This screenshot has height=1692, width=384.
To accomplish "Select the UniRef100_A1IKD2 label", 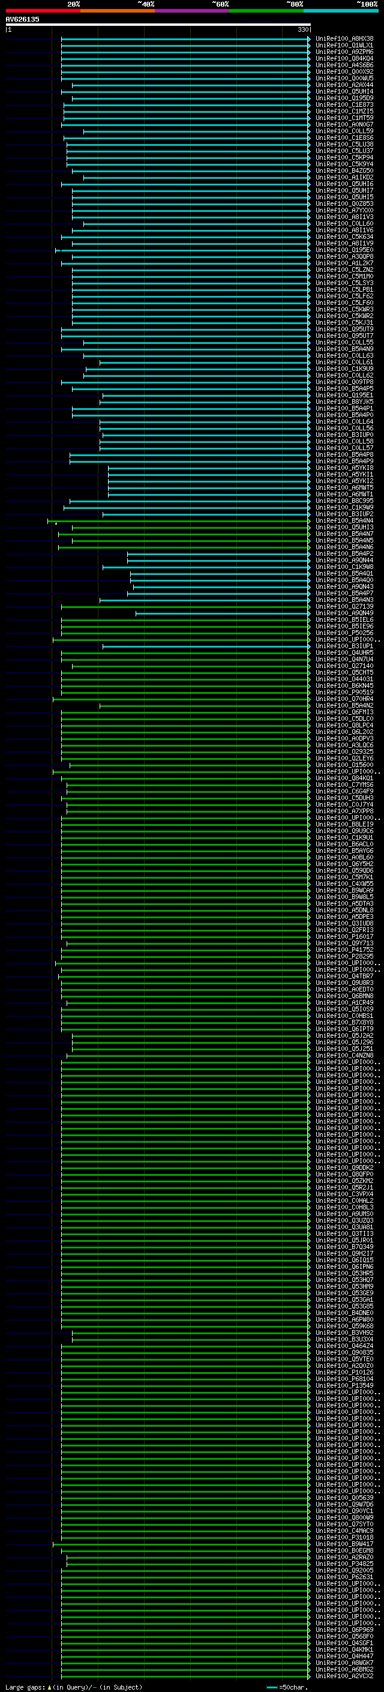I will point(344,177).
